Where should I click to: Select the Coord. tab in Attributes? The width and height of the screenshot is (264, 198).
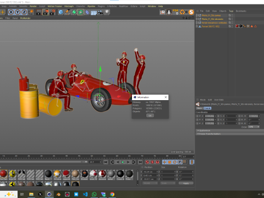[x=207, y=108]
